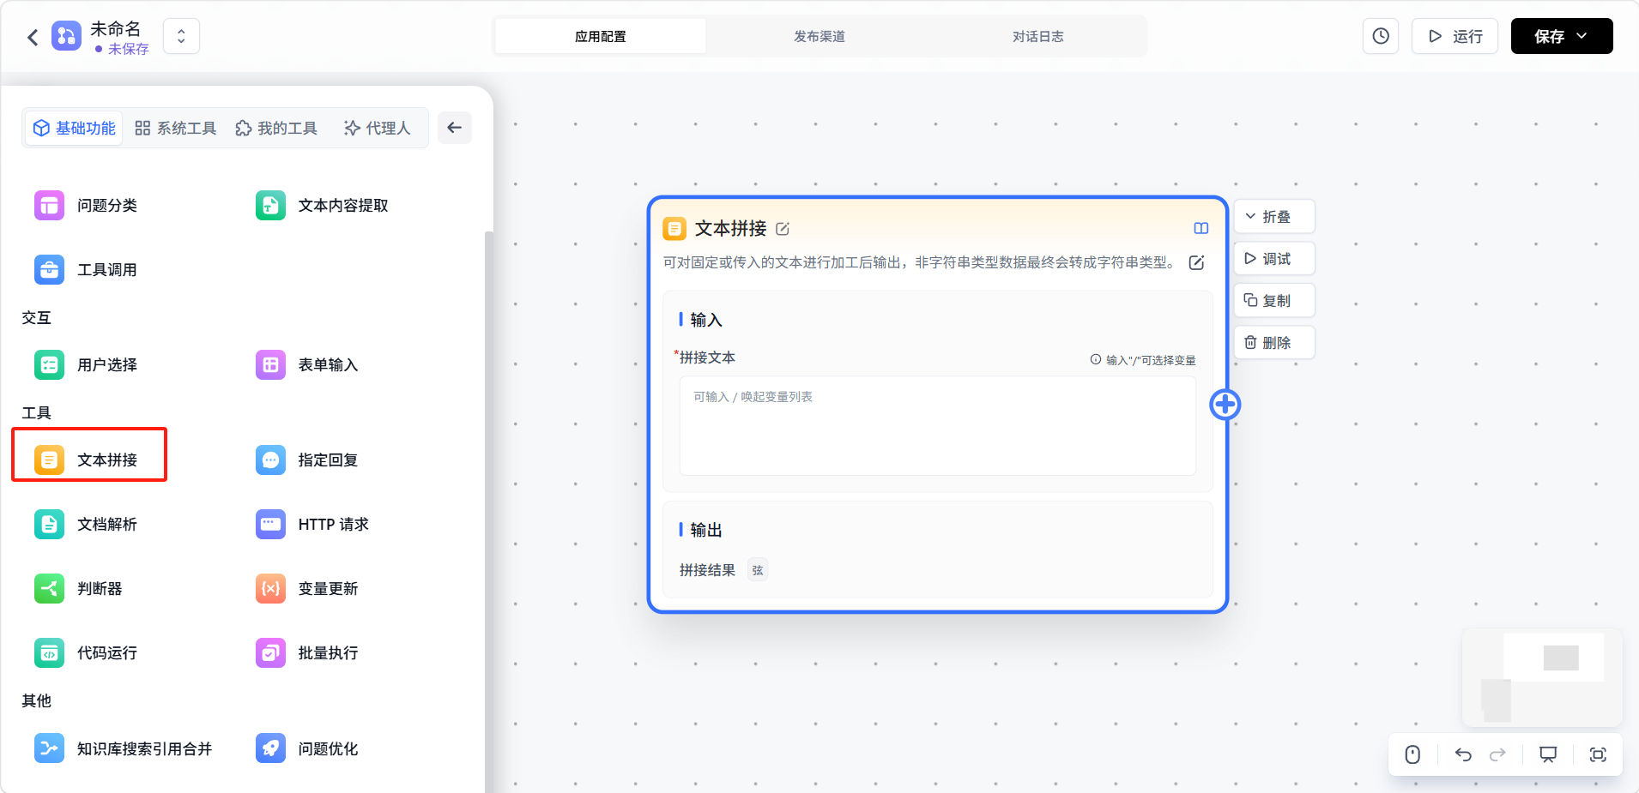The image size is (1639, 793).
Task: Switch to the 发布渠道 tab
Action: pyautogui.click(x=819, y=36)
